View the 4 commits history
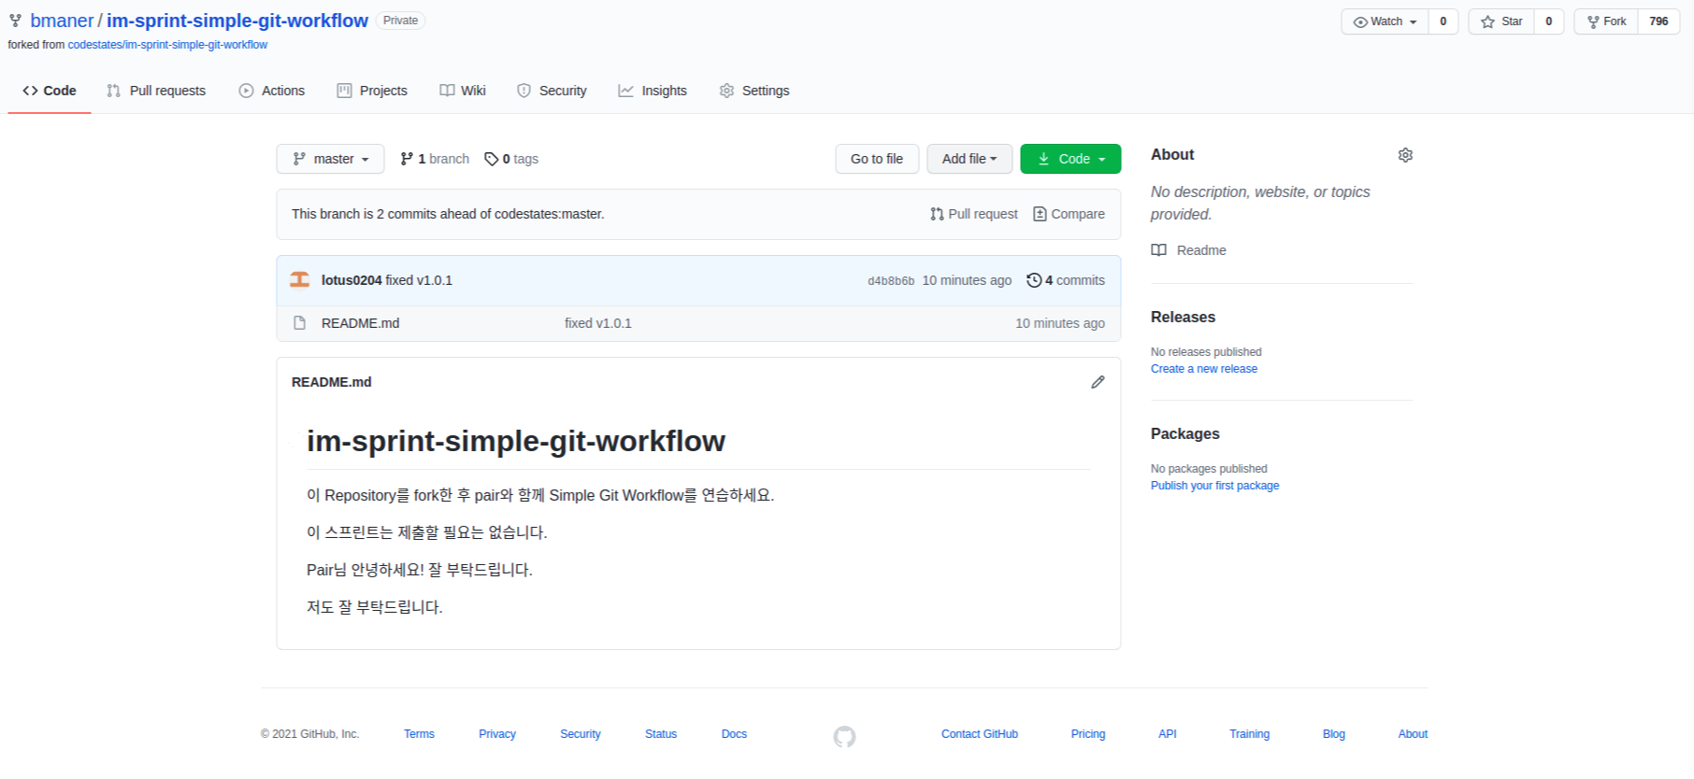 tap(1066, 280)
